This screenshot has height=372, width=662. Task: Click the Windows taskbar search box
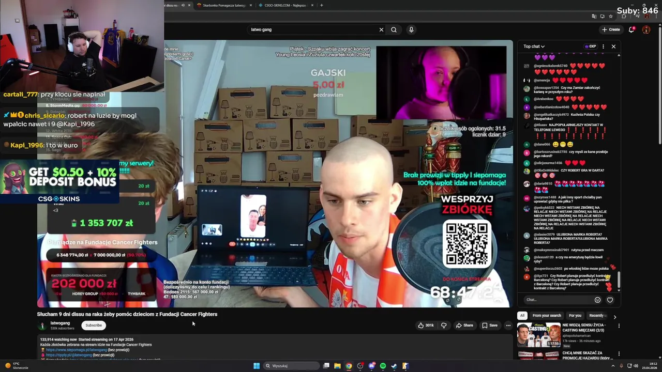pyautogui.click(x=291, y=366)
